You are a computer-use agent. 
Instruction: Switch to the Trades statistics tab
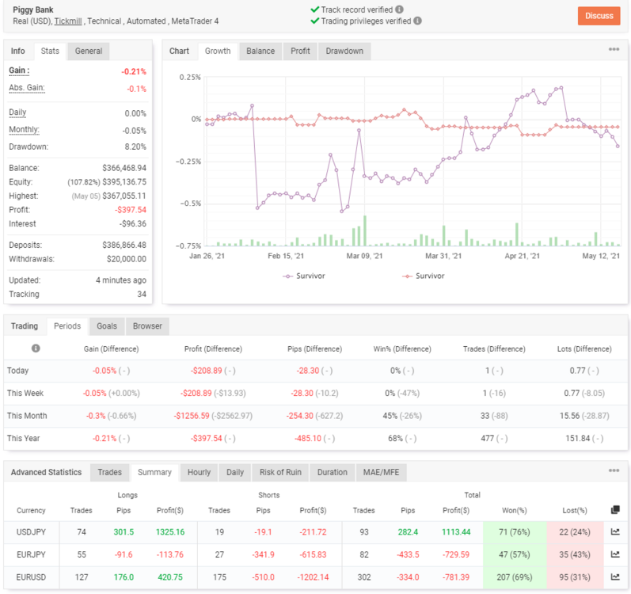(109, 472)
